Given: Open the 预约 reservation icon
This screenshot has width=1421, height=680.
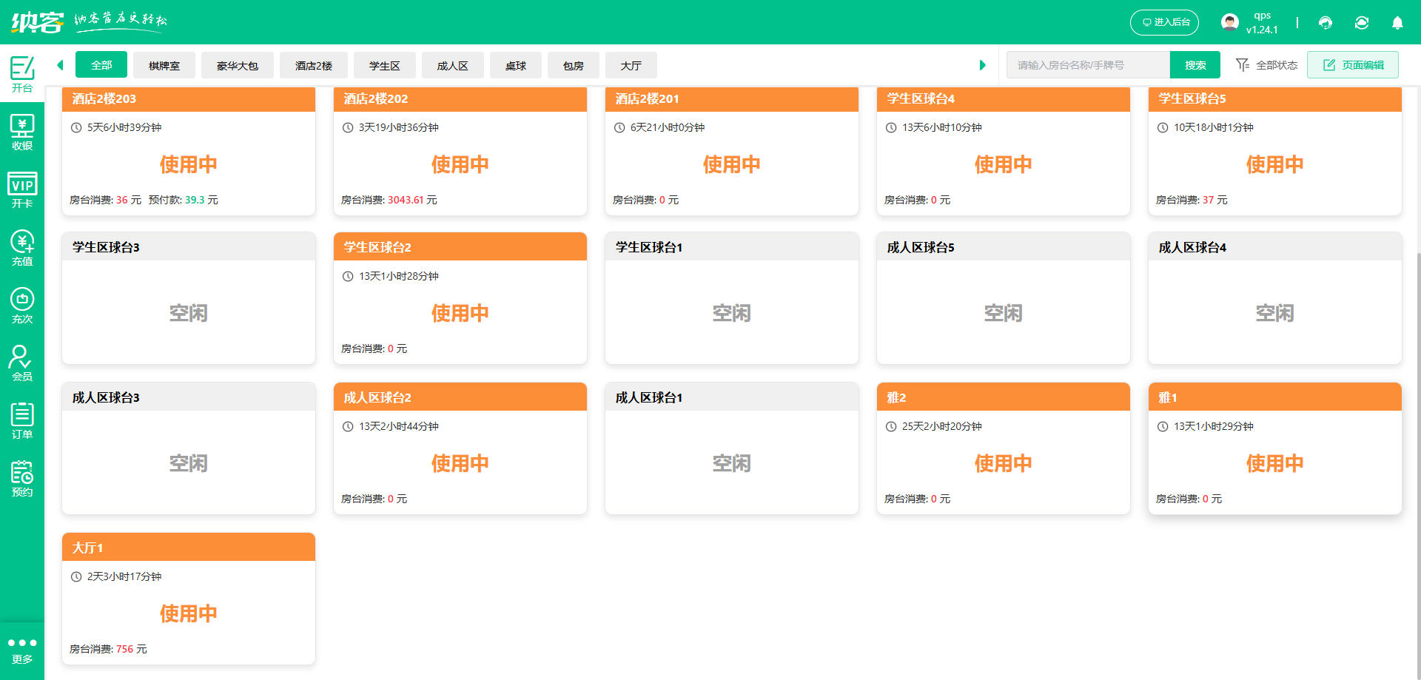Looking at the screenshot, I should (22, 479).
